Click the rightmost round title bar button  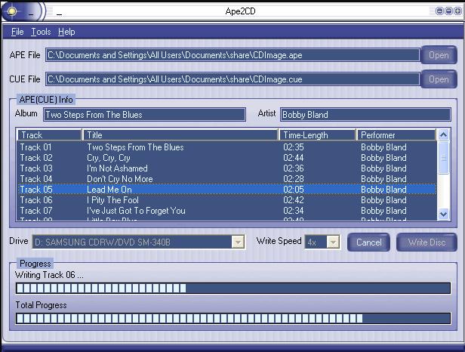457,11
